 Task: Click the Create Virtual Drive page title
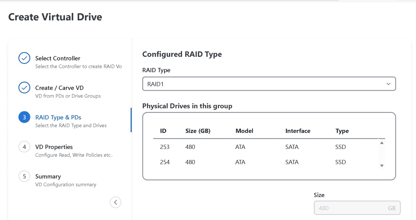pyautogui.click(x=55, y=17)
